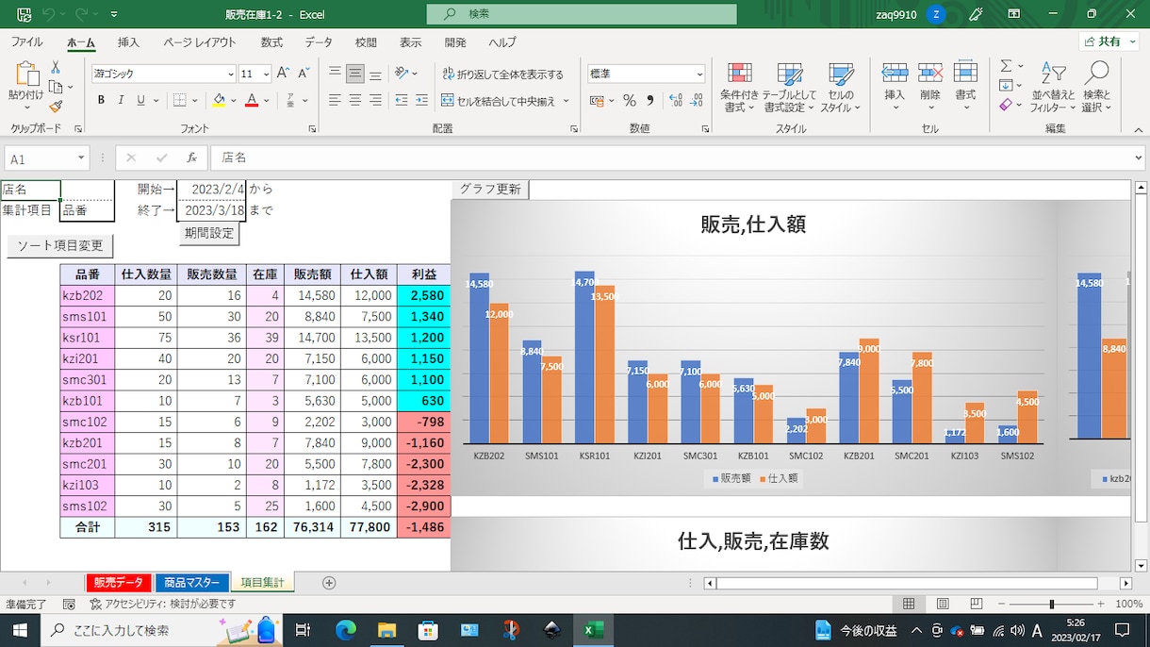The image size is (1150, 647).
Task: Open the ファイル tab
Action: tap(27, 42)
